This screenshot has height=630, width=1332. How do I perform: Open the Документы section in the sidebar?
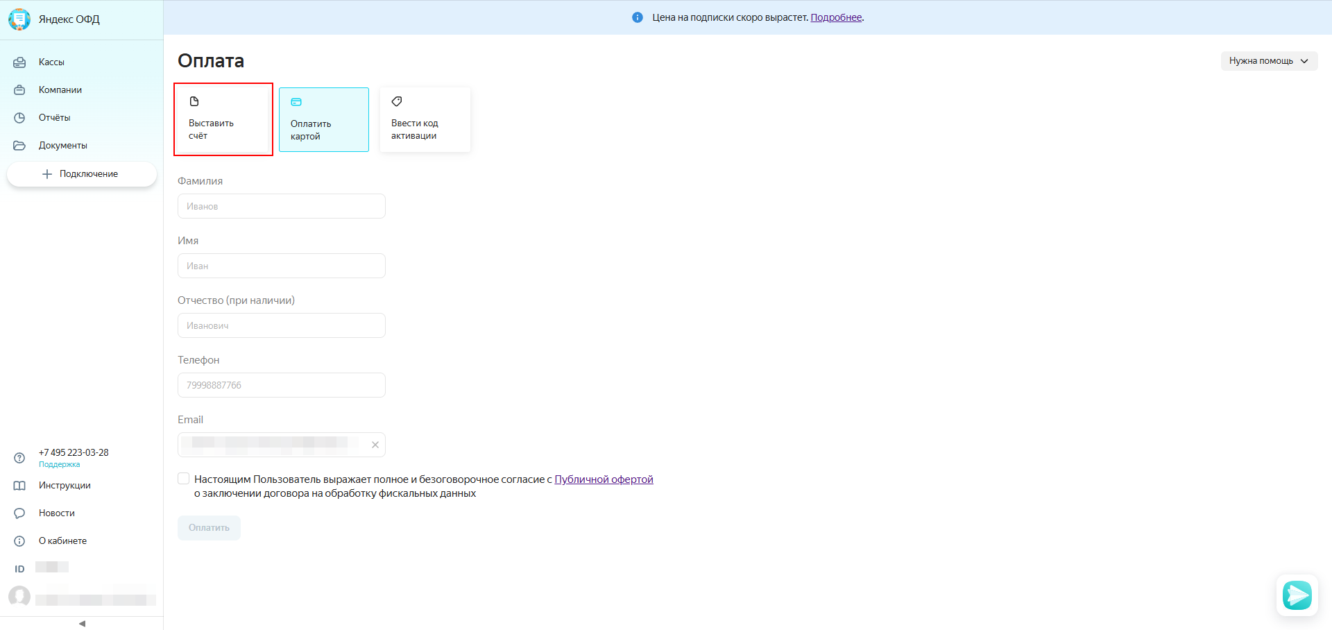pos(62,146)
